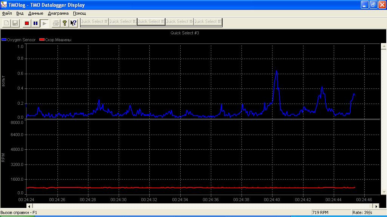The image size is (387, 217).
Task: Pause logging with the blue pause button
Action: tap(36, 23)
